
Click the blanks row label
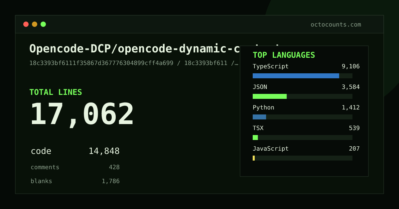41,181
